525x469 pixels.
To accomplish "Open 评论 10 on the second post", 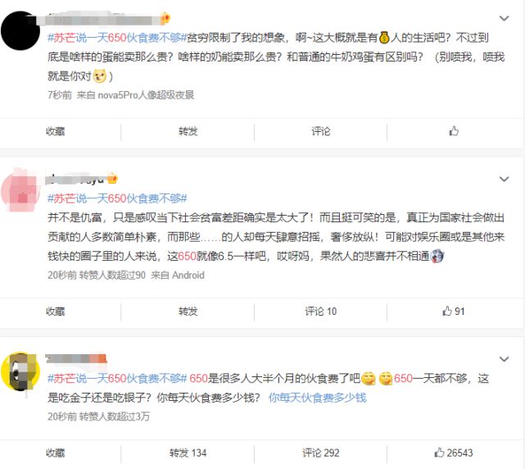I will 321,312.
